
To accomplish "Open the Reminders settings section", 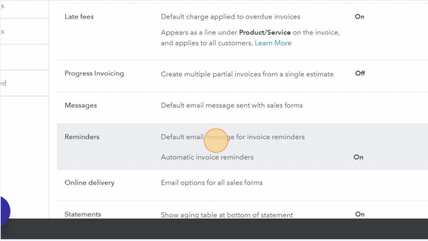I will 82,137.
